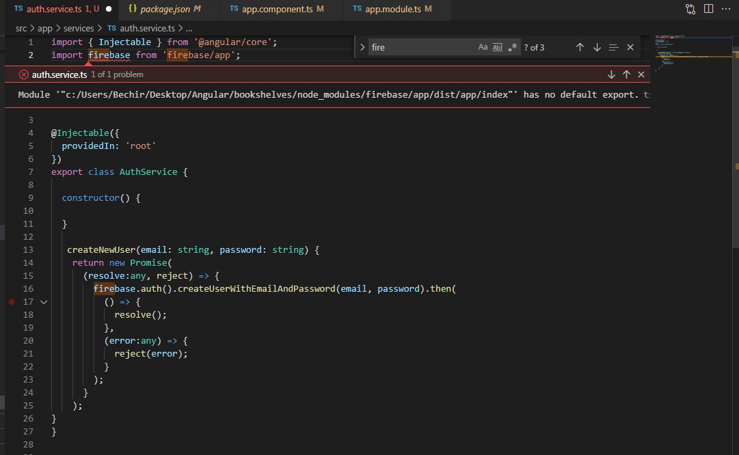Close the problem peek panel

coord(641,74)
